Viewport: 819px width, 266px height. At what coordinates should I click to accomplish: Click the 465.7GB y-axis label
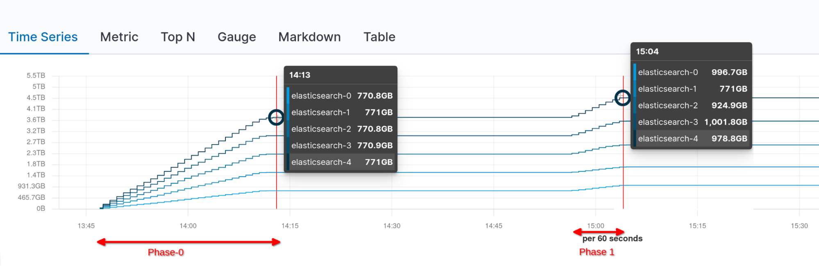(31, 198)
